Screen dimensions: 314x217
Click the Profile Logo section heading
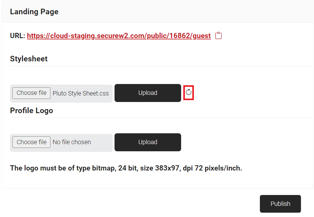pos(31,110)
